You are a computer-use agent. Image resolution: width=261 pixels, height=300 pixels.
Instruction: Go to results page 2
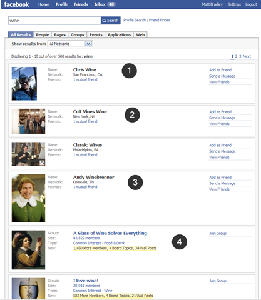pyautogui.click(x=236, y=56)
